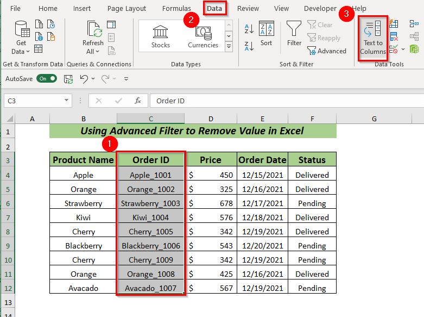Switch to the Home tab
424x317 pixels.
(x=48, y=8)
